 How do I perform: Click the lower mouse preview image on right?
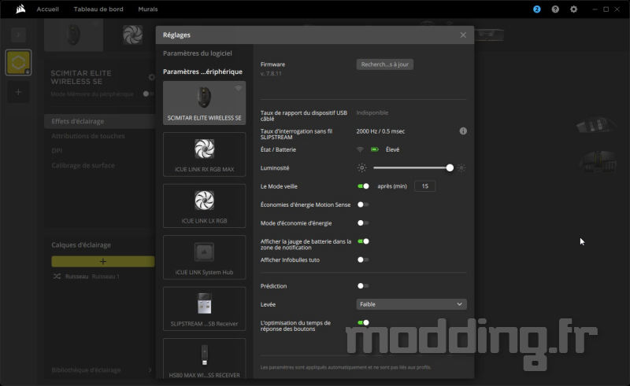(598, 162)
